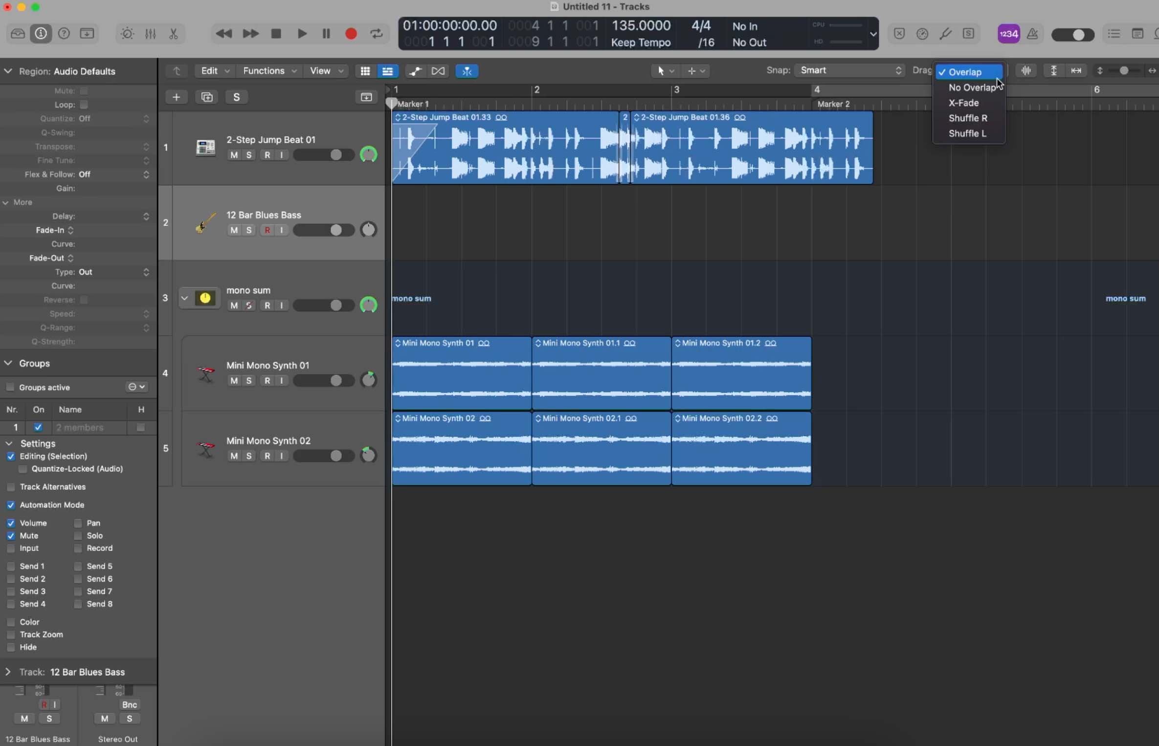Select No Overlap in Drag menu

(969, 88)
